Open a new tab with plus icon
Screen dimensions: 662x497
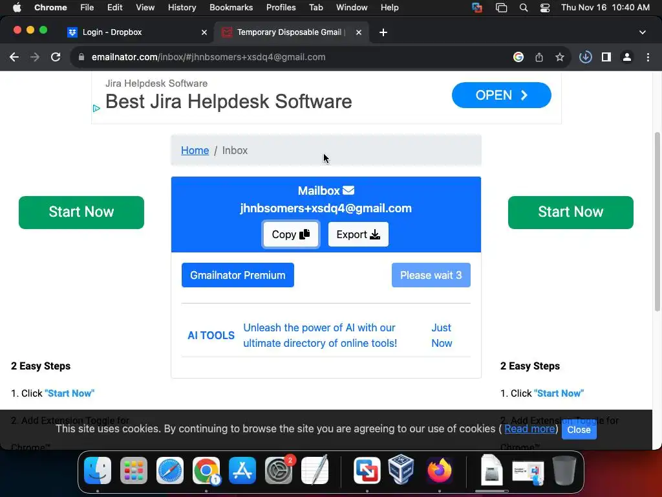[x=383, y=32]
